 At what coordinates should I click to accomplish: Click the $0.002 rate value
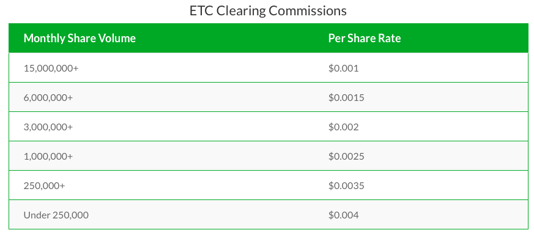point(344,127)
